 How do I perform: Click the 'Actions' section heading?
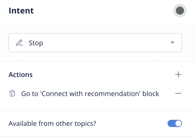[21, 74]
